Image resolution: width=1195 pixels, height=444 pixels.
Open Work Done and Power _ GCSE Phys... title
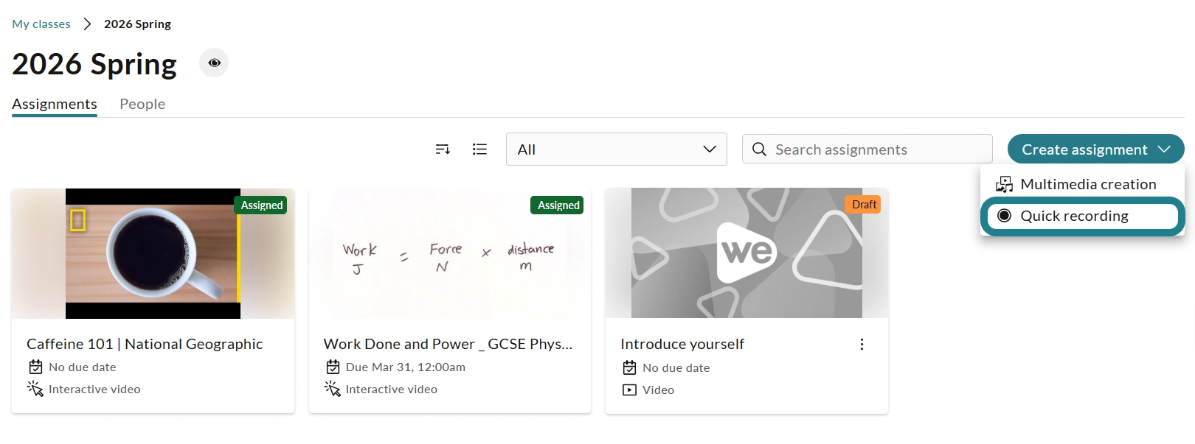coord(448,344)
